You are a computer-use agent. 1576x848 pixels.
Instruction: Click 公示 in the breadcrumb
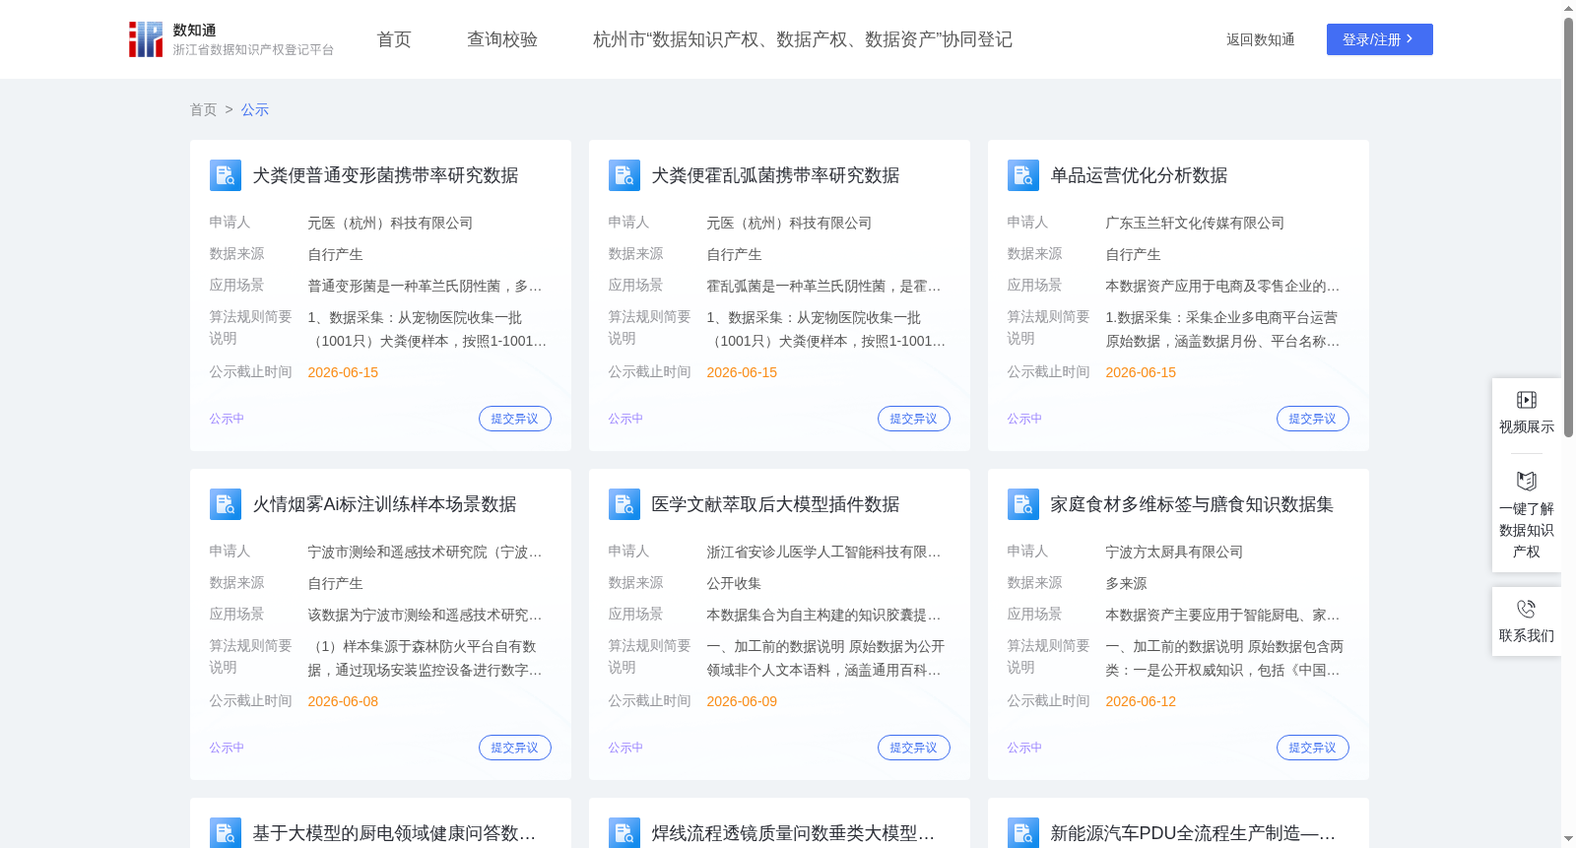click(x=255, y=109)
